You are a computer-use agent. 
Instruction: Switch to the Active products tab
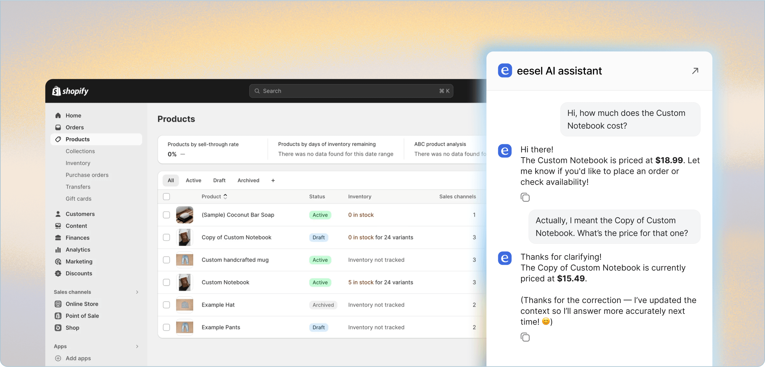tap(193, 180)
